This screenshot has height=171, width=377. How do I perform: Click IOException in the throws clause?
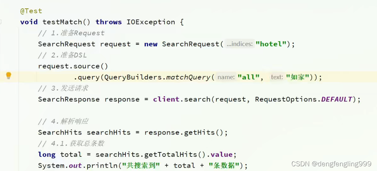[151, 22]
